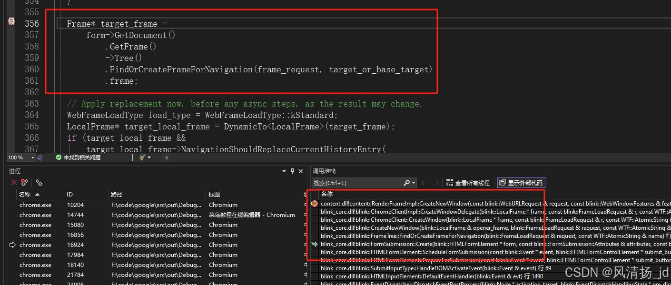Click the detach process gear icon
Viewport: 671px width, 285px height.
pos(24,183)
